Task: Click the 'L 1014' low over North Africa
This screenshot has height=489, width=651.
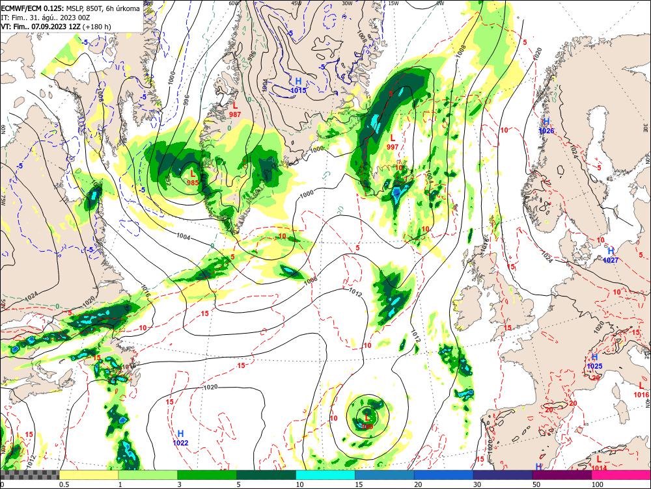Action: 599,463
